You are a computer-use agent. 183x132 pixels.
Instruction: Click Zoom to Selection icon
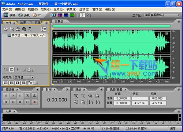(97, 96)
